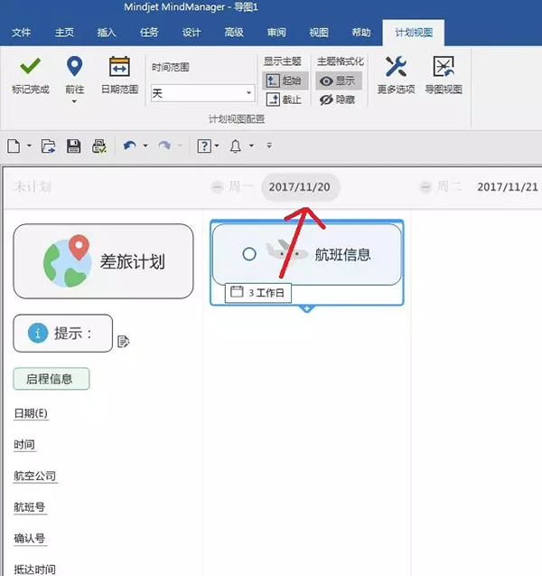Switch to the 视图 ribbon tab

coord(319,33)
